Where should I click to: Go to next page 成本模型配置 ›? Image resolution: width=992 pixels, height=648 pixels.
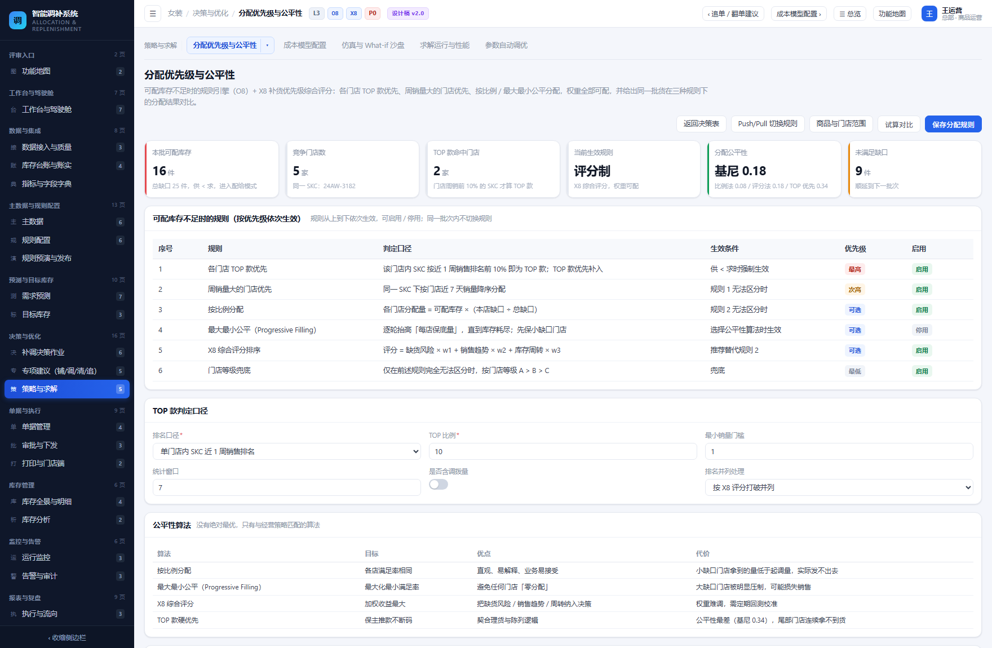coord(799,14)
